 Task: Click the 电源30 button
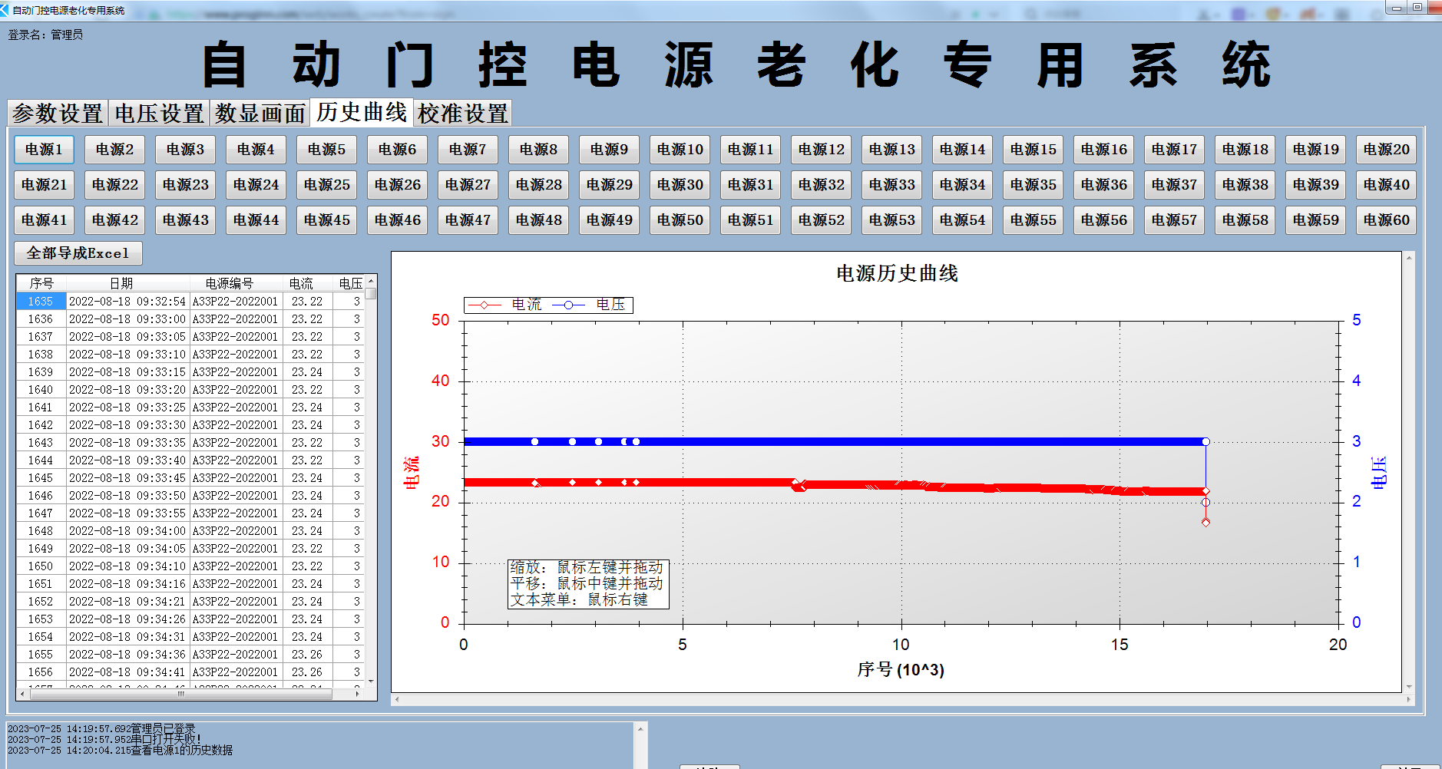(680, 185)
